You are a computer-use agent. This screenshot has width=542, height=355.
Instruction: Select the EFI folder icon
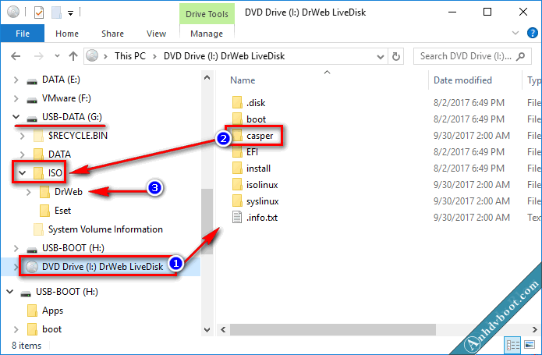click(x=237, y=151)
